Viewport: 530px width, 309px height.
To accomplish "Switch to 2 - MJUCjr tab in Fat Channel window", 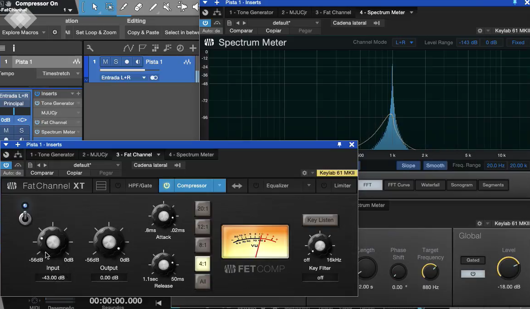I will click(x=95, y=155).
